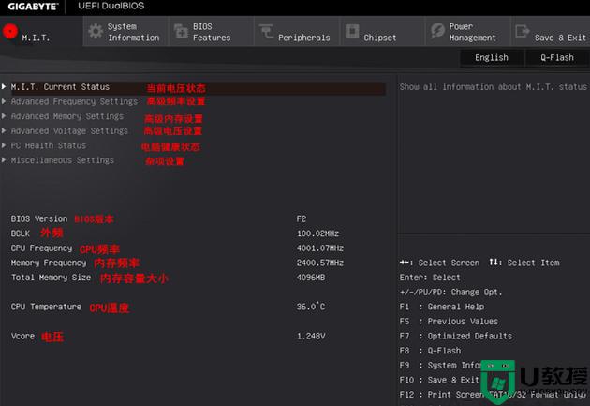Viewport: 590px width, 406px height.
Task: Click the UEFI DualBIOS title text
Action: (x=111, y=6)
